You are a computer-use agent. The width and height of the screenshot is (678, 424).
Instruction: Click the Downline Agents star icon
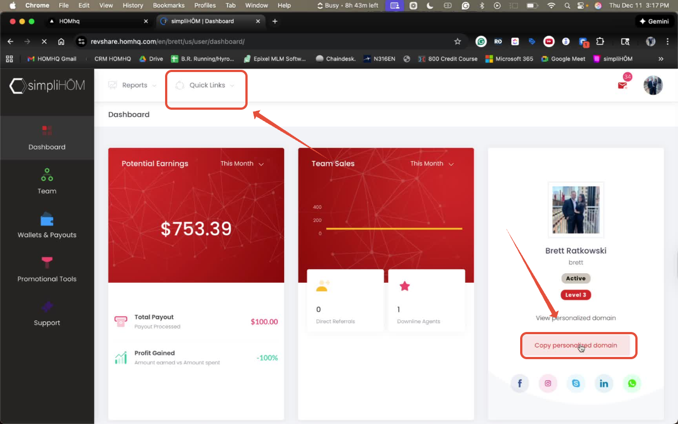coord(404,286)
